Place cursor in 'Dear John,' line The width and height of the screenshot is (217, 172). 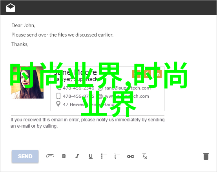(x=23, y=26)
